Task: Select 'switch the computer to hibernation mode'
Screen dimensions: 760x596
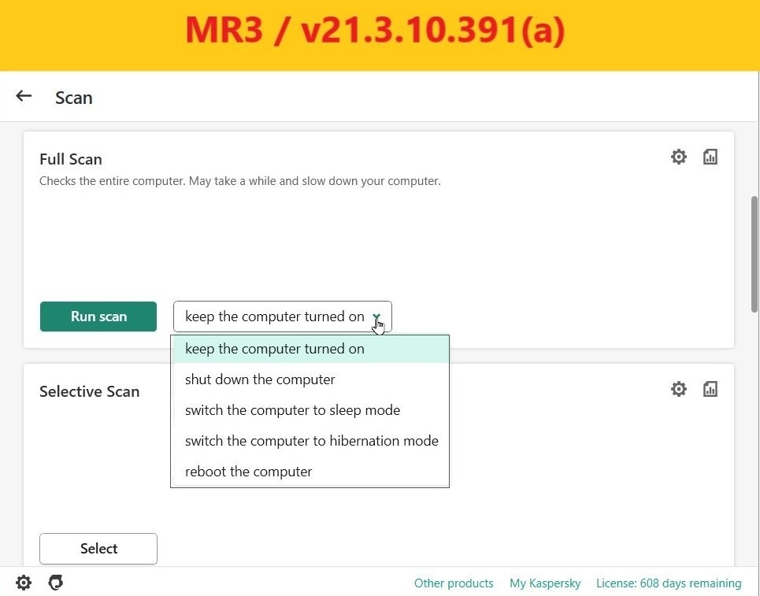Action: [x=310, y=440]
